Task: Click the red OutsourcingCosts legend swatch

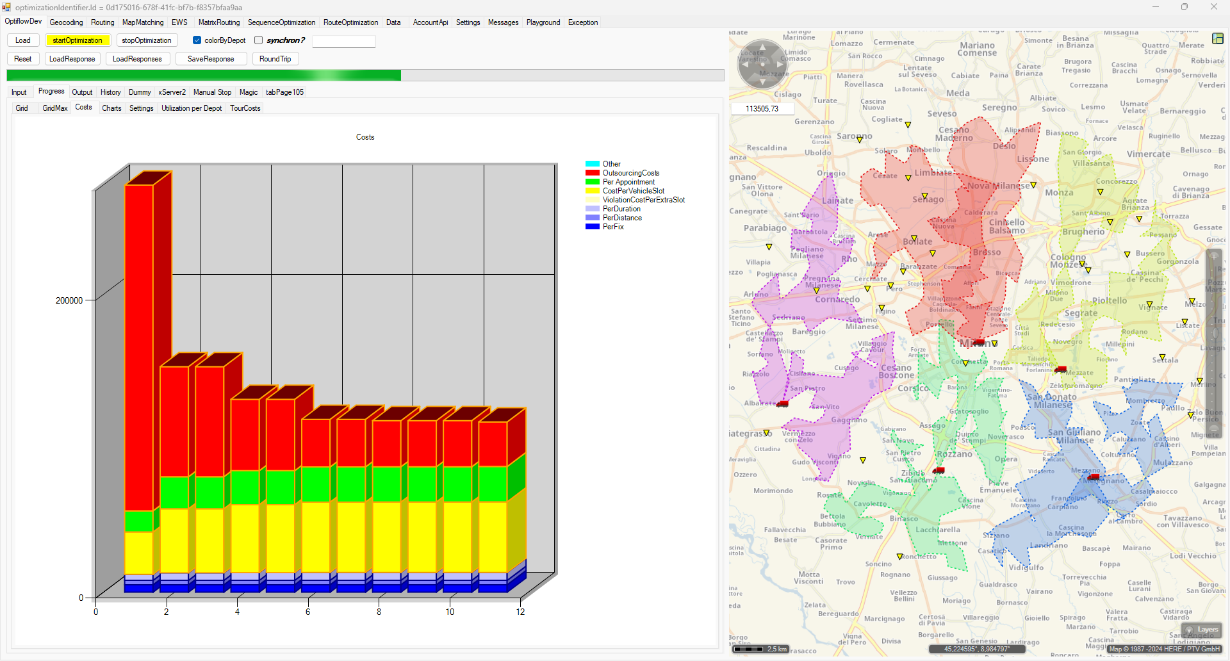Action: click(x=592, y=173)
